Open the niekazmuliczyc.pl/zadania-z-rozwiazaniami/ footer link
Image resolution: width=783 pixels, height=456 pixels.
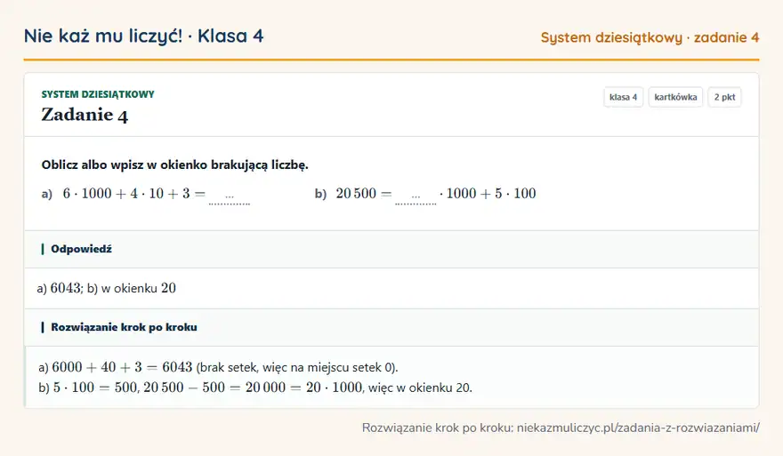638,428
